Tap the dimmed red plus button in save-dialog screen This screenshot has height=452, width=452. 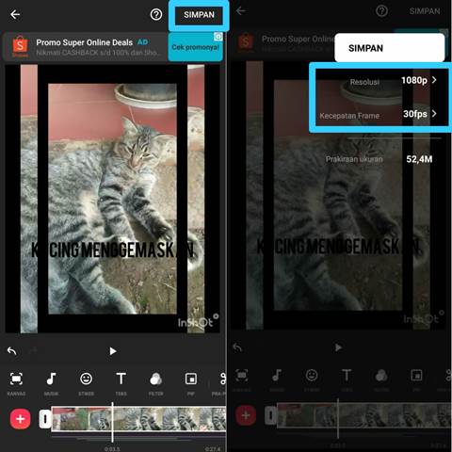pos(246,415)
